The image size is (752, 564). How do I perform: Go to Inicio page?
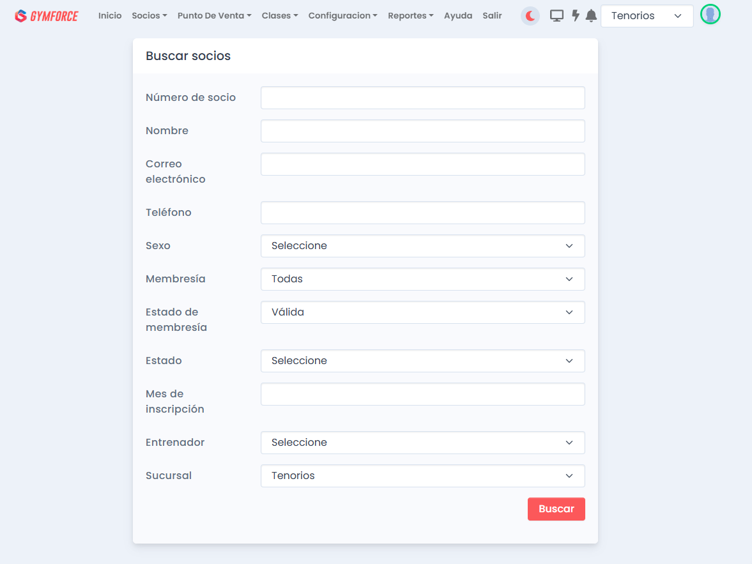click(110, 16)
